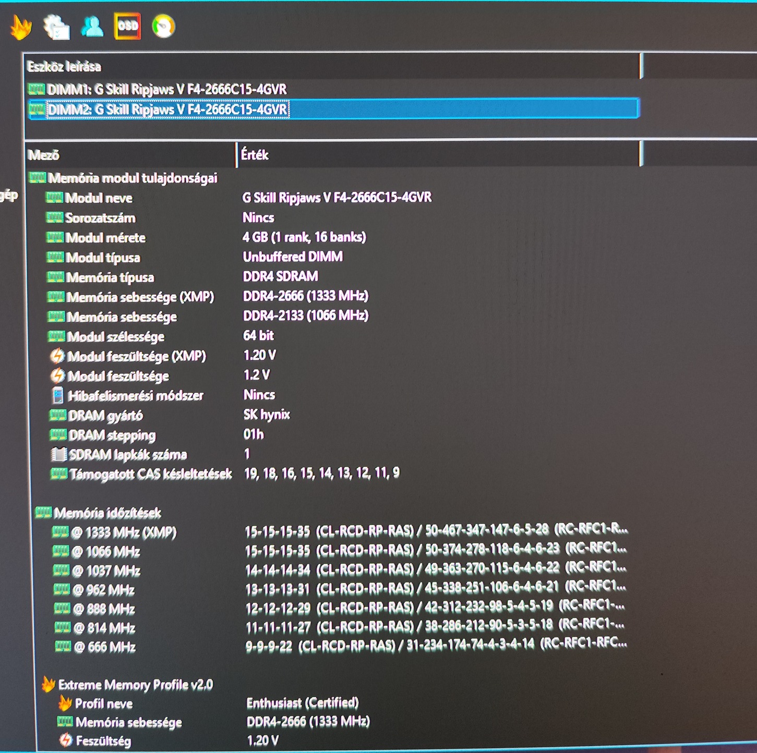This screenshot has width=757, height=753.
Task: Click the DRAM gyártó field
Action: 96,416
